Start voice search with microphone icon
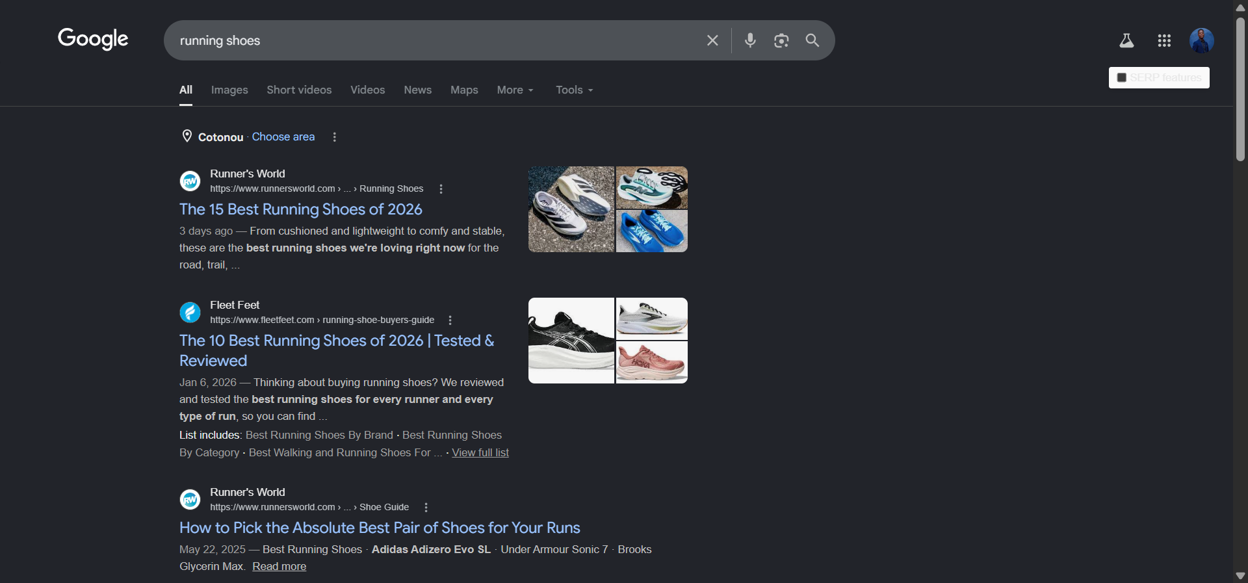The height and width of the screenshot is (583, 1248). click(750, 40)
